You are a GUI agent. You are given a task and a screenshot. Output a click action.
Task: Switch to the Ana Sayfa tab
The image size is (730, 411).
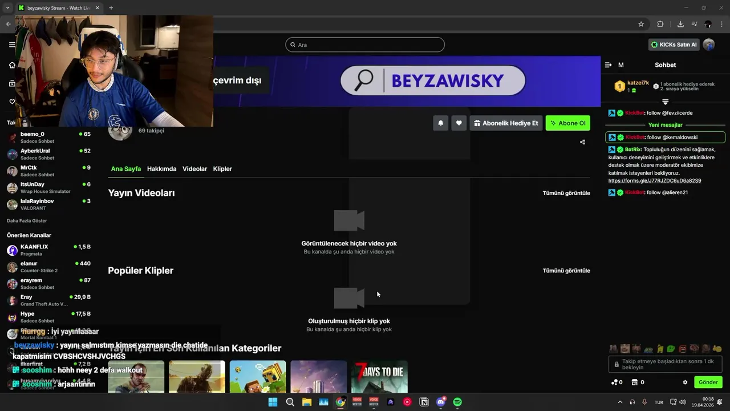[126, 168]
